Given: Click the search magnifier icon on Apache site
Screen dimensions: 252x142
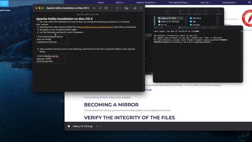Looking at the screenshot, I should 249,2.
